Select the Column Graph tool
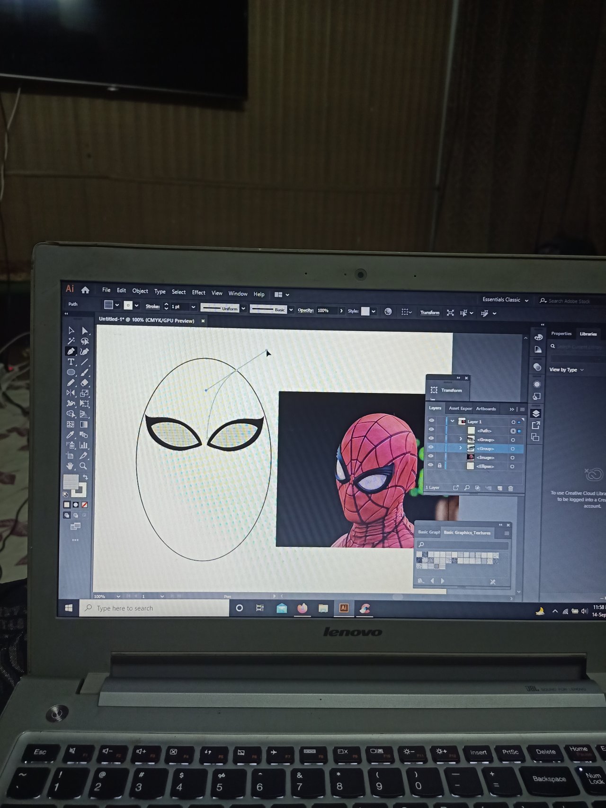The width and height of the screenshot is (606, 808). [x=84, y=445]
